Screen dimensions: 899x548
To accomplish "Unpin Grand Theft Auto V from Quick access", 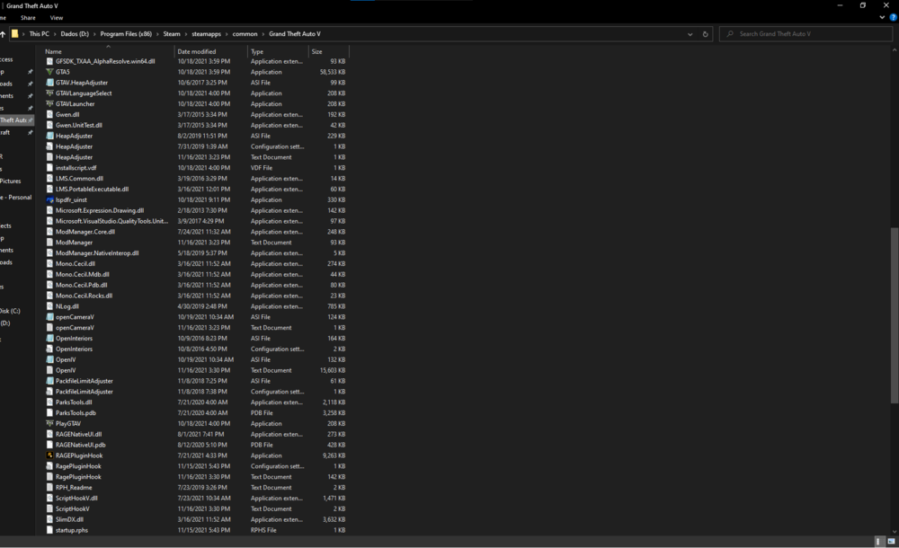I will tap(31, 119).
